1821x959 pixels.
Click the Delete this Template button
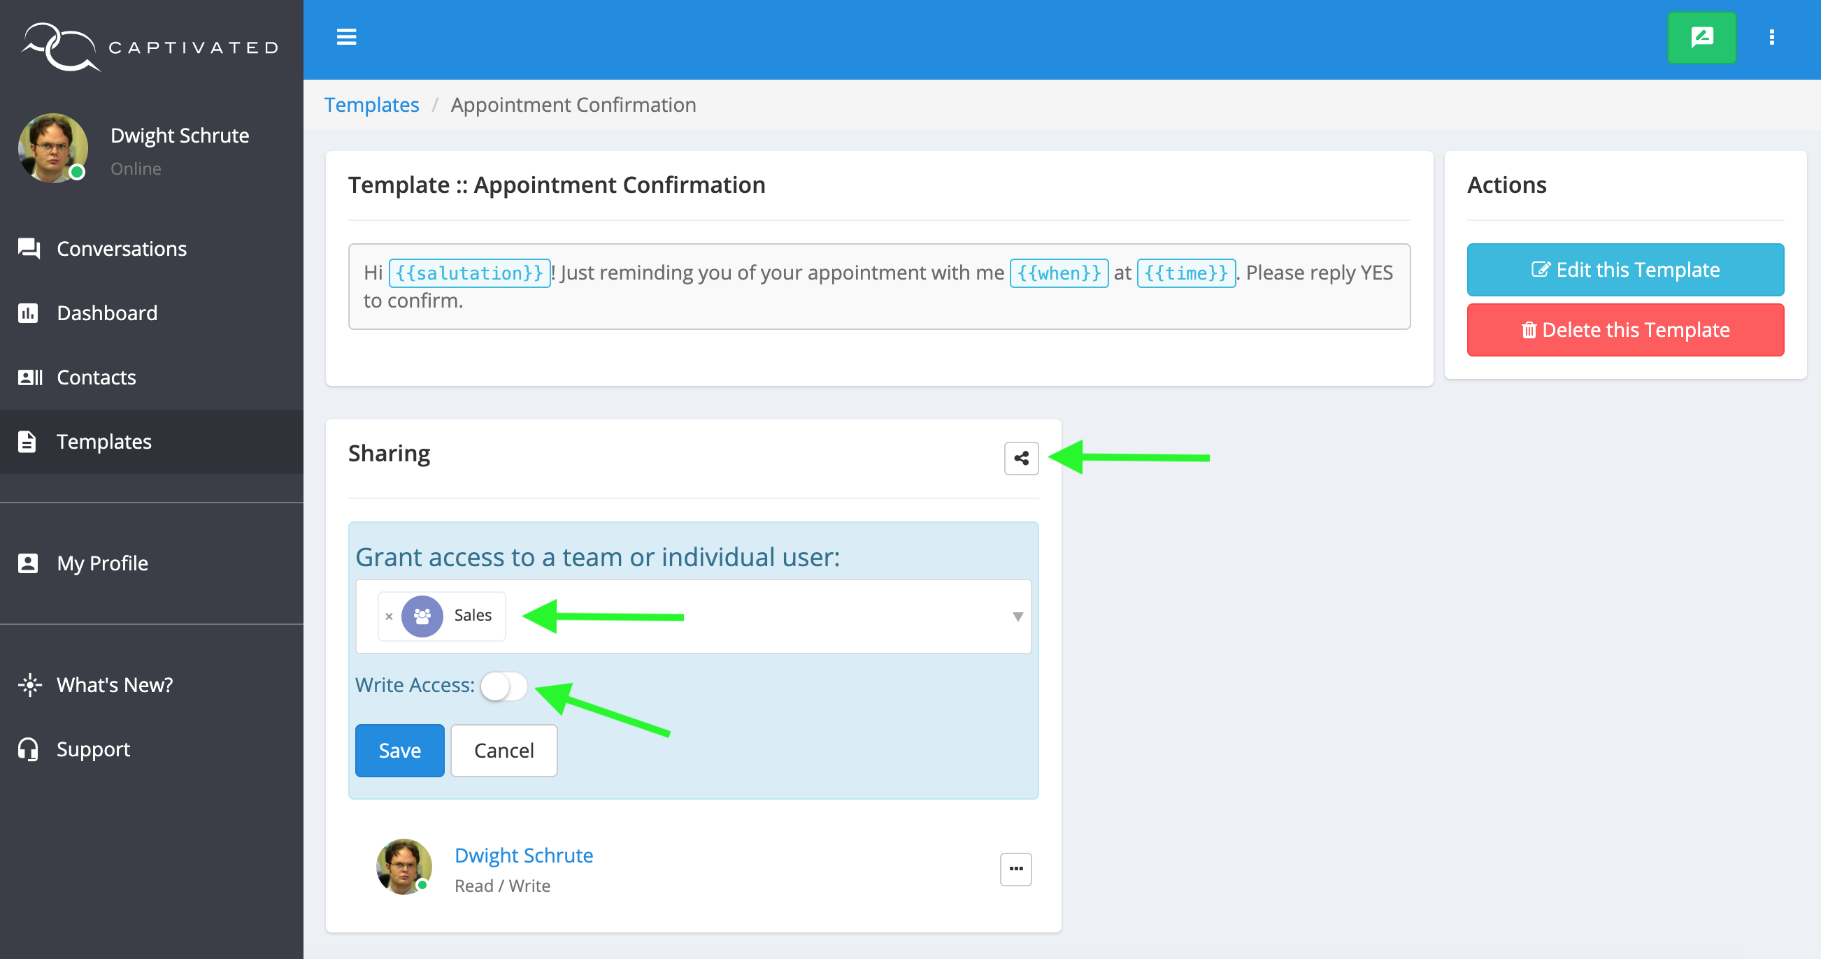pyautogui.click(x=1624, y=330)
